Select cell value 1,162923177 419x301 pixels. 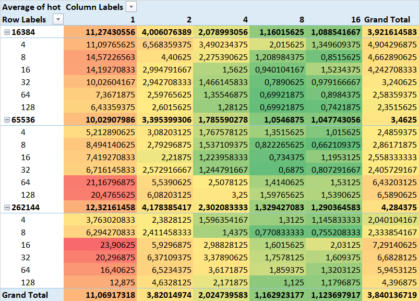coord(280,295)
